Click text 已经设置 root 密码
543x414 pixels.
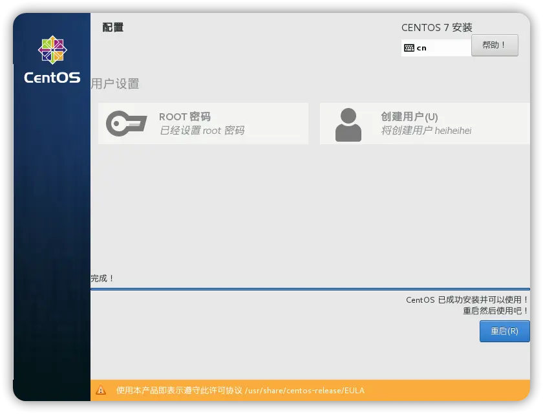[202, 130]
